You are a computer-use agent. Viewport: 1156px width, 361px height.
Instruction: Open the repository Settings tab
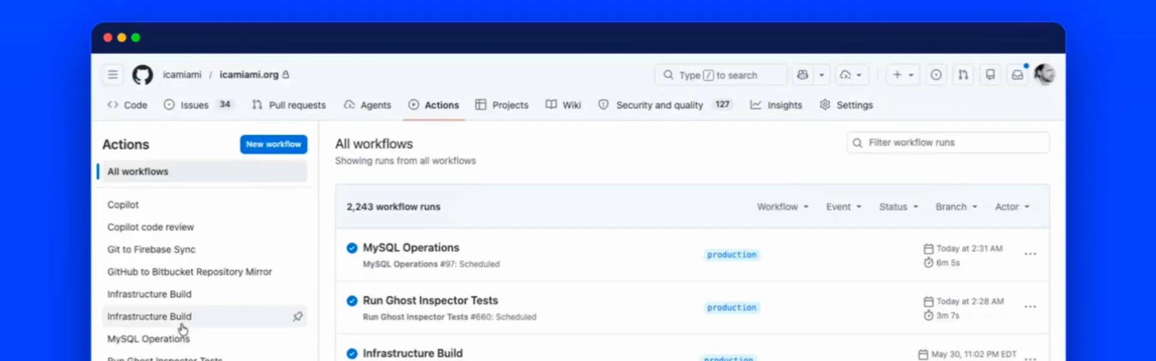pyautogui.click(x=846, y=105)
